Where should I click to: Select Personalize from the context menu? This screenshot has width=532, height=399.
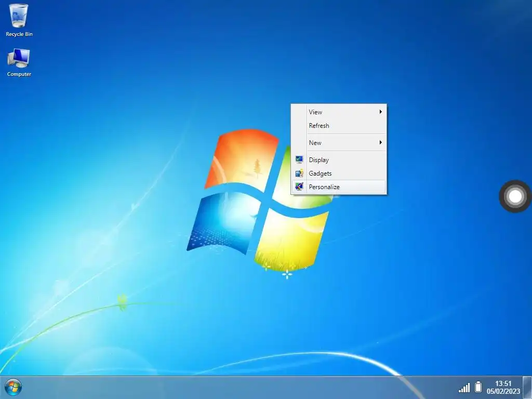tap(339, 187)
